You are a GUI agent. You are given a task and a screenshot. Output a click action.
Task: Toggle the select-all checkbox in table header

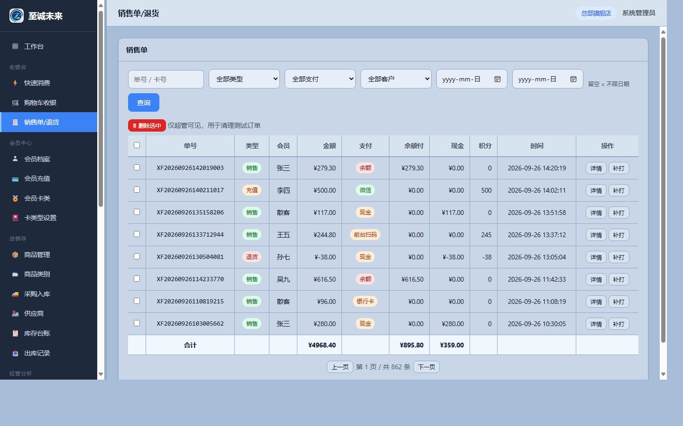137,145
